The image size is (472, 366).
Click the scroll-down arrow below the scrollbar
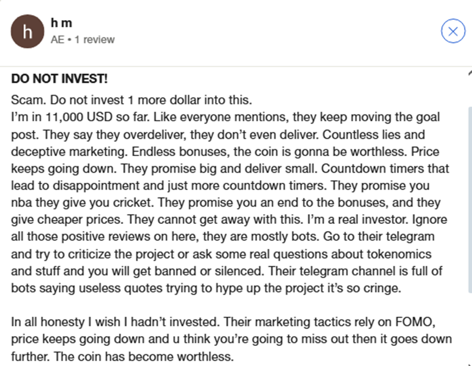coord(470,363)
